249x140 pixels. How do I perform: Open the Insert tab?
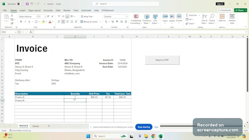click(22, 10)
